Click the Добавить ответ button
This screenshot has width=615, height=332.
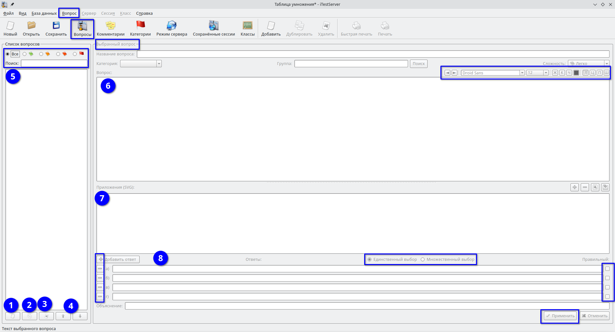[x=118, y=260]
